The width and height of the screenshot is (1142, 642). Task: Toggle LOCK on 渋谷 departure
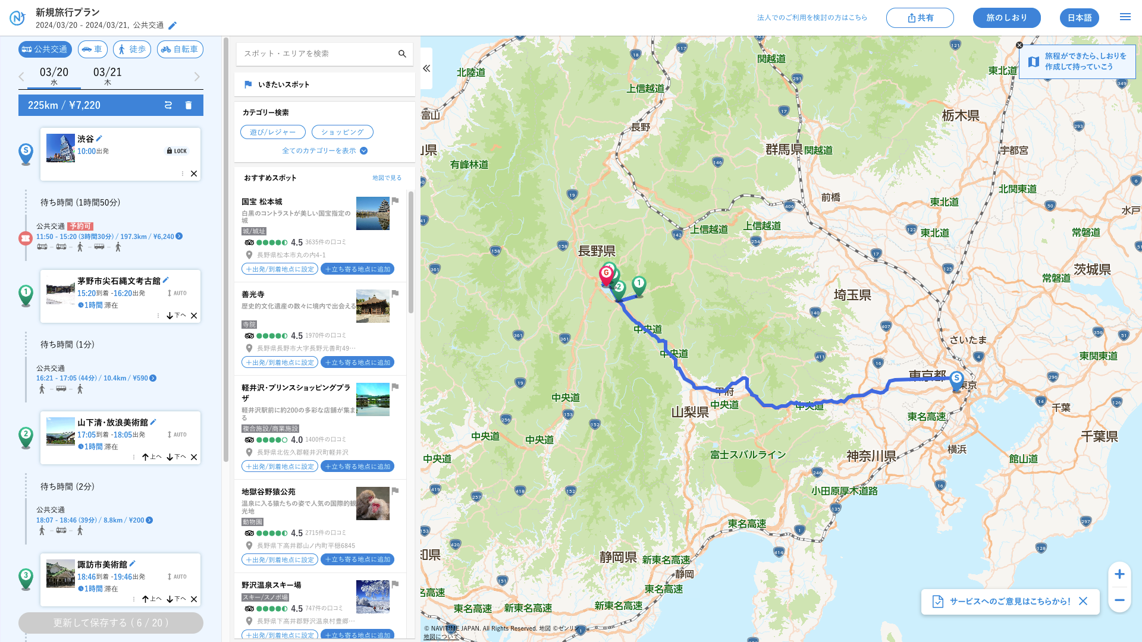(x=177, y=151)
